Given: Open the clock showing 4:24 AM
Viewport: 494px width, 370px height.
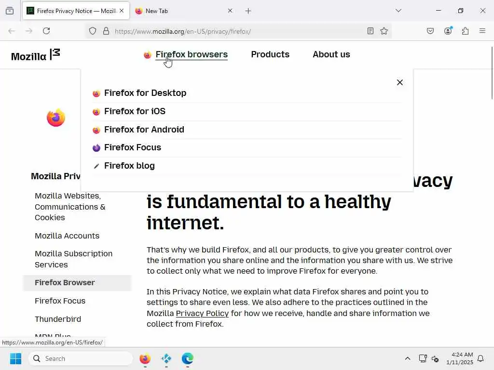Looking at the screenshot, I should tap(460, 358).
